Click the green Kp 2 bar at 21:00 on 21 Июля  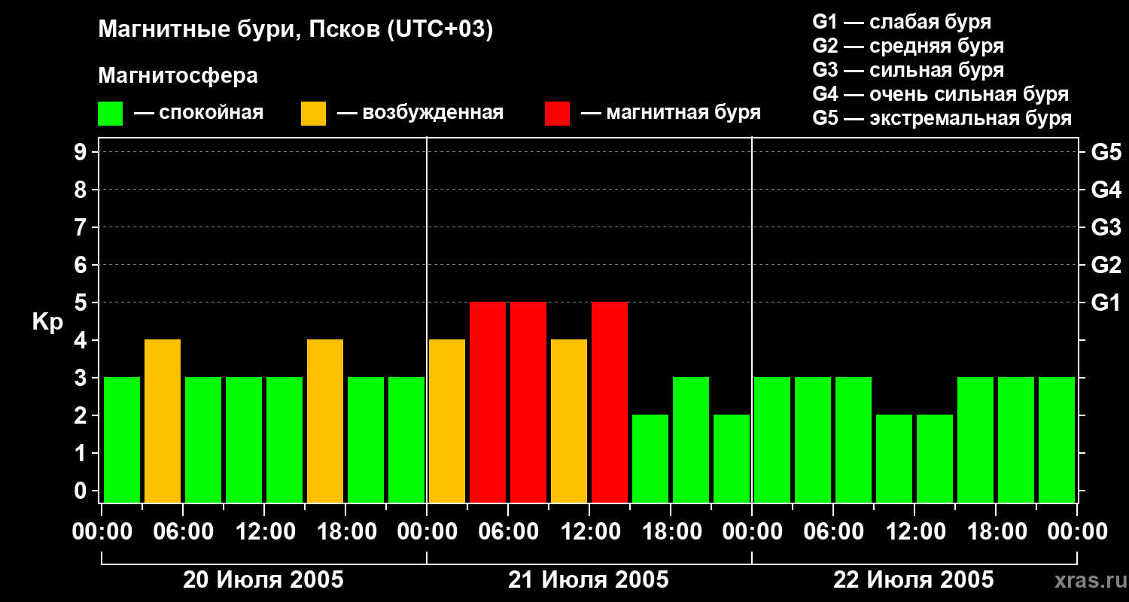[732, 458]
